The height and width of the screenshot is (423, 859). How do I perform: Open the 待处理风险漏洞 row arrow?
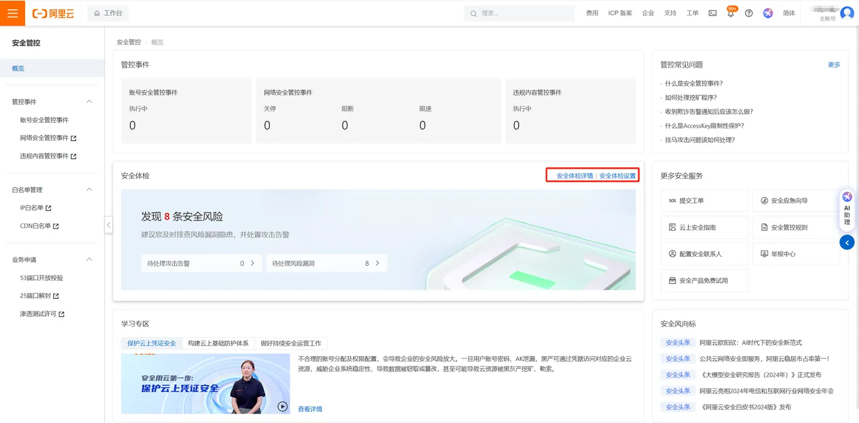click(377, 263)
